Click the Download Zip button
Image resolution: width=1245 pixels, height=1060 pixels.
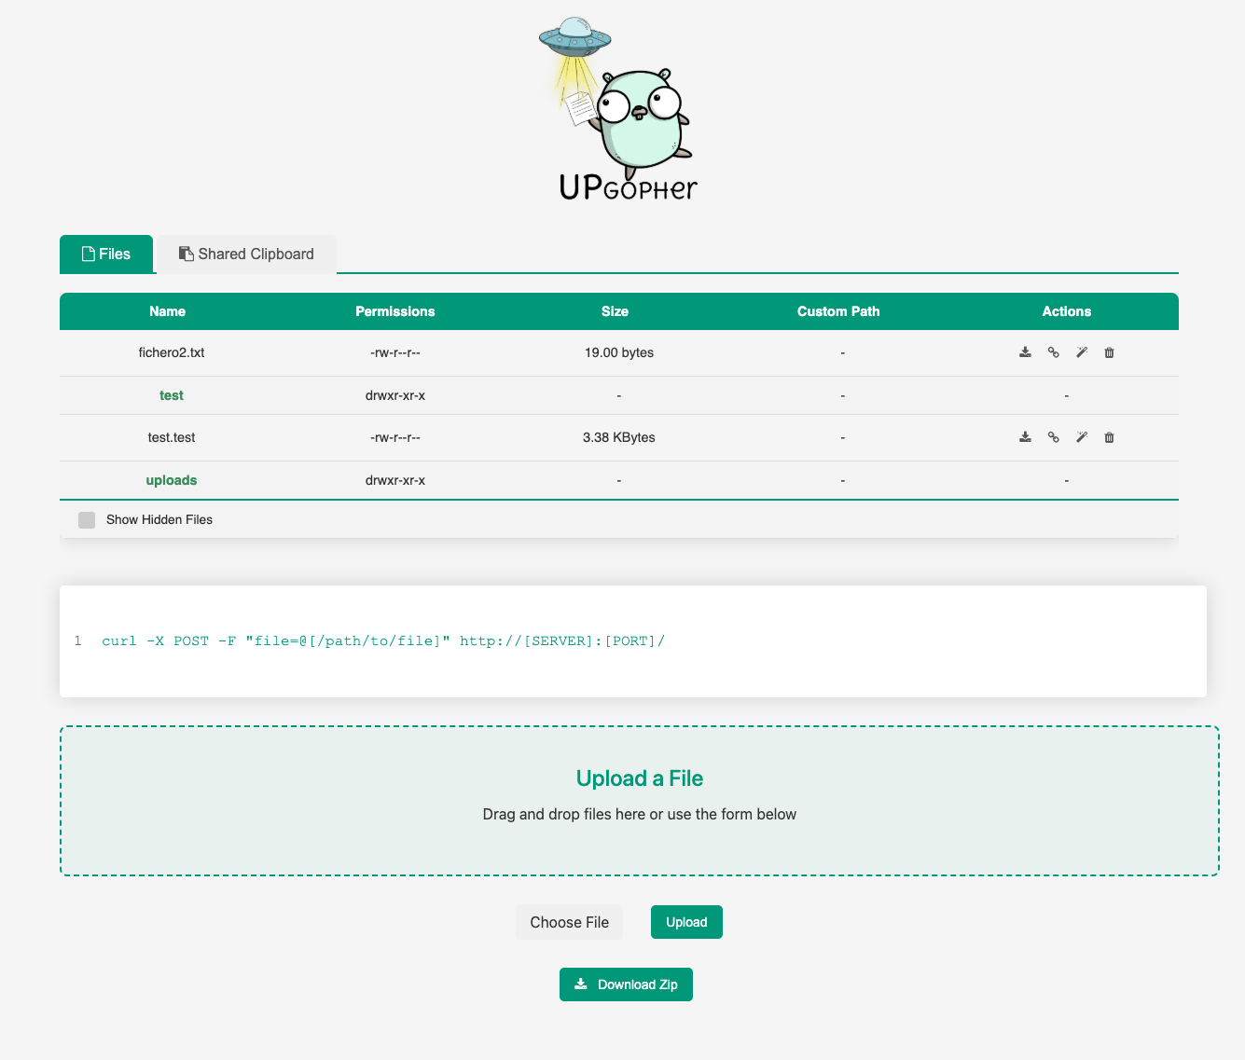(626, 984)
